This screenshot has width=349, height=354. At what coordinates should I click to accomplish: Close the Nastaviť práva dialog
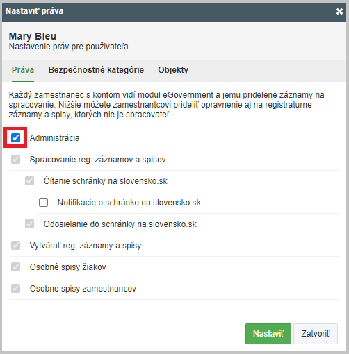339,11
